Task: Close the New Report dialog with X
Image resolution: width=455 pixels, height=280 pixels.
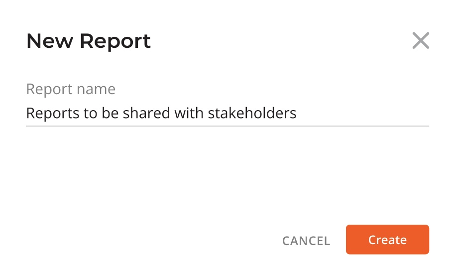Action: click(421, 41)
